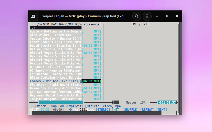
Task: Click the 04:05 duration of Titanium
Action: click(88, 46)
